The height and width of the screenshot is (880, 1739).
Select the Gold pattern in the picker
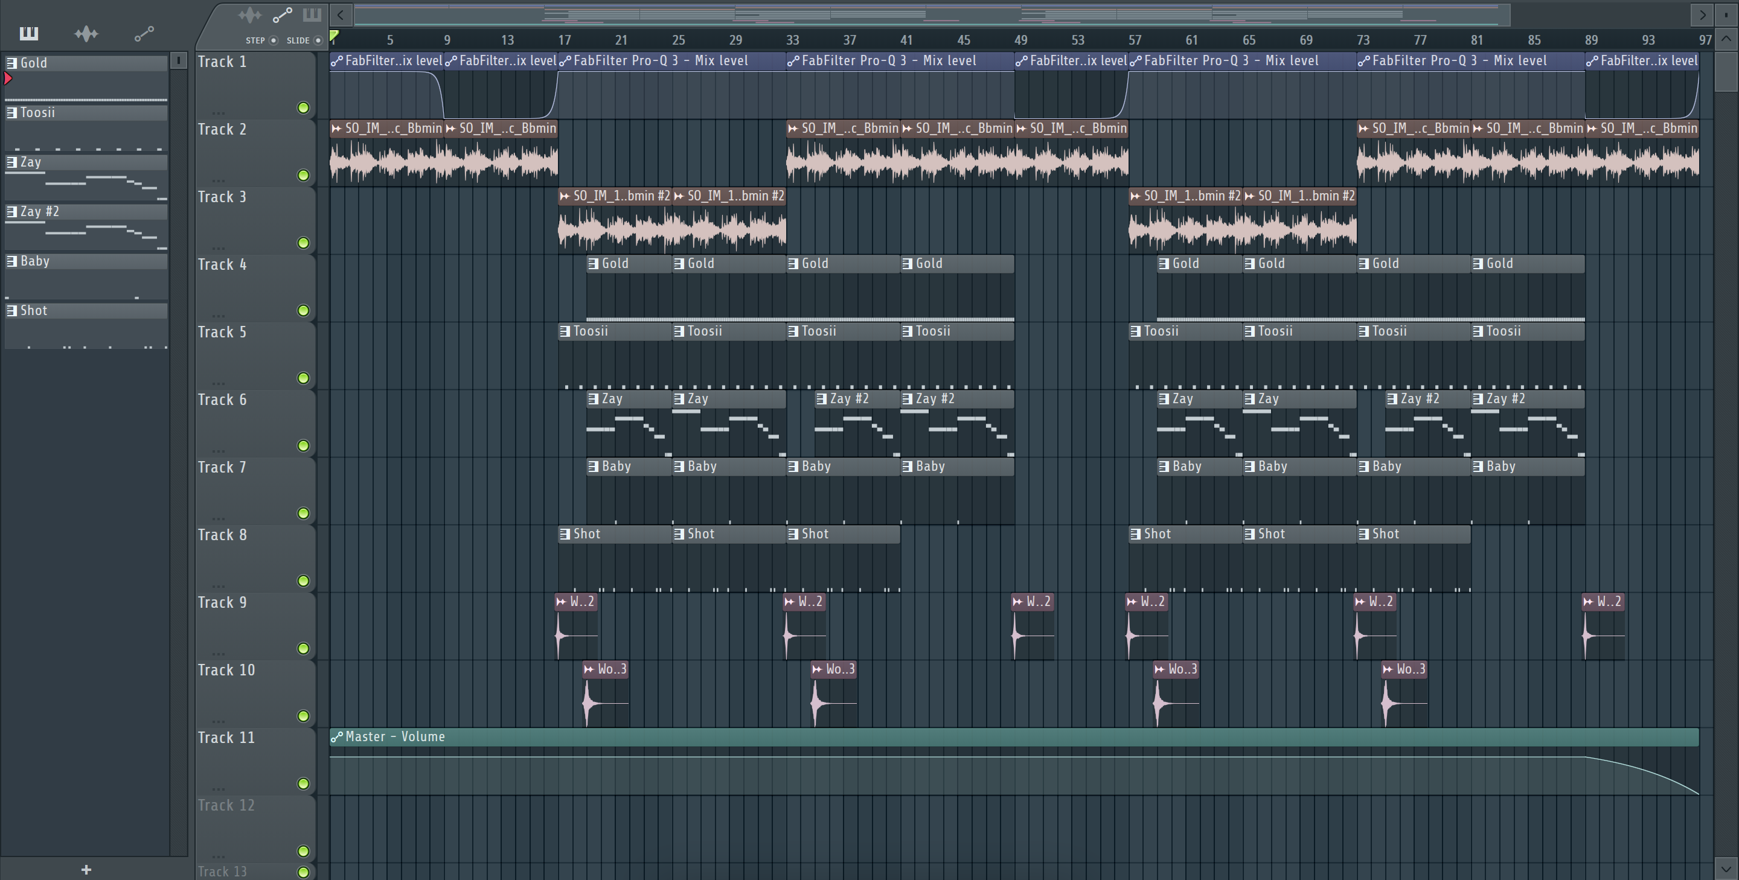point(86,63)
